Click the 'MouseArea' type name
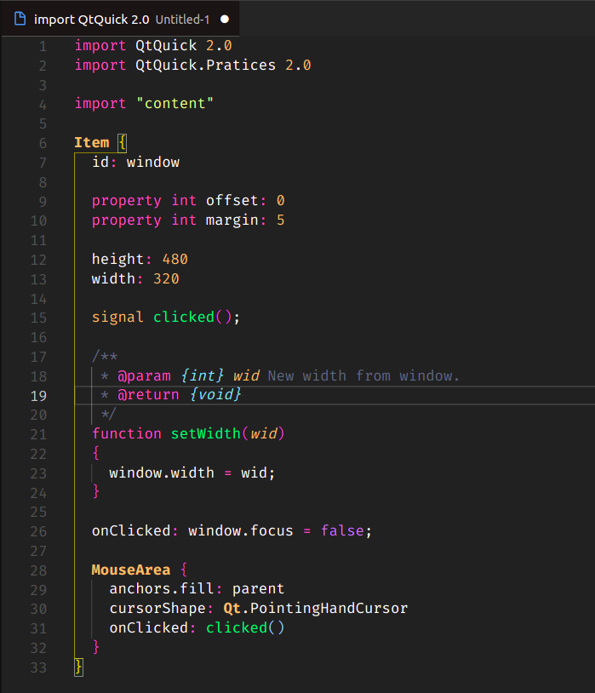 [131, 570]
